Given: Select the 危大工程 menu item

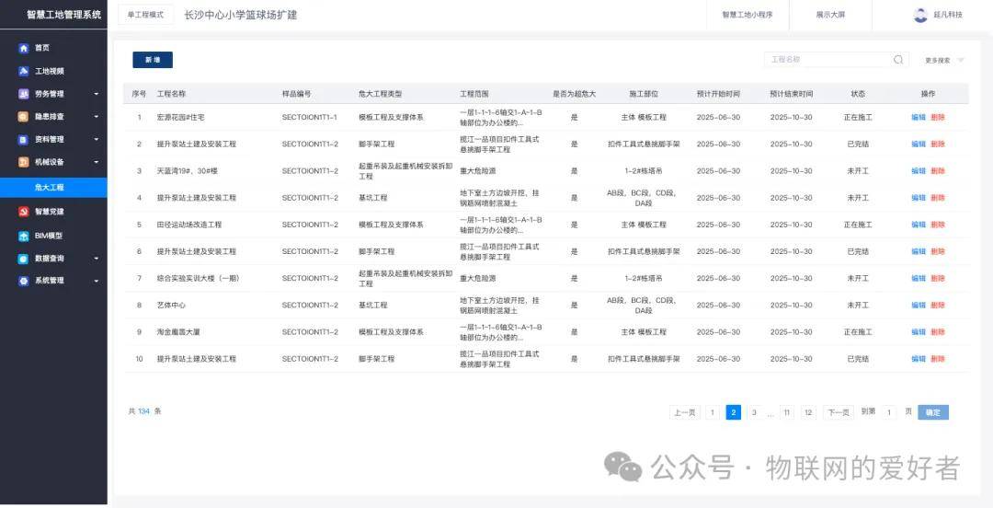Looking at the screenshot, I should coord(53,188).
